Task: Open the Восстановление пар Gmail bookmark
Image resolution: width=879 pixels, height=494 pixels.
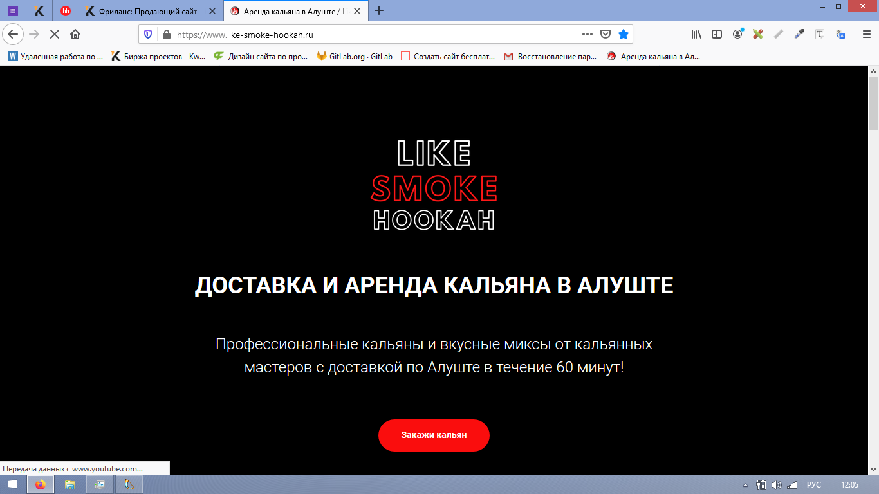Action: (550, 57)
